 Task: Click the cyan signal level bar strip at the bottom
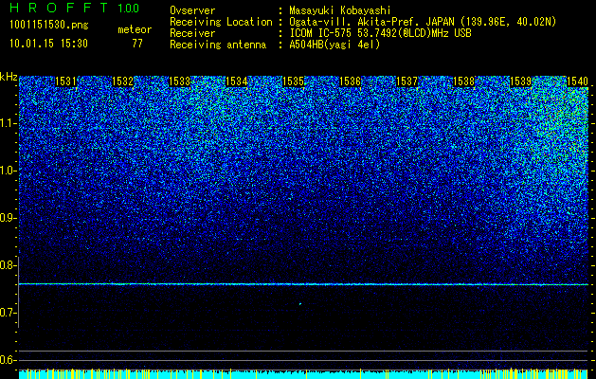pyautogui.click(x=303, y=374)
